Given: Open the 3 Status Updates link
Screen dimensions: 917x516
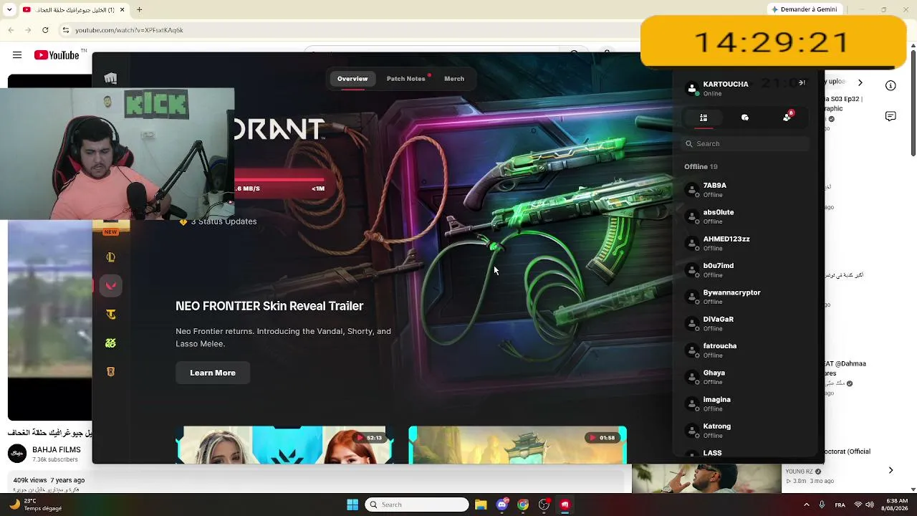Looking at the screenshot, I should click(x=218, y=221).
